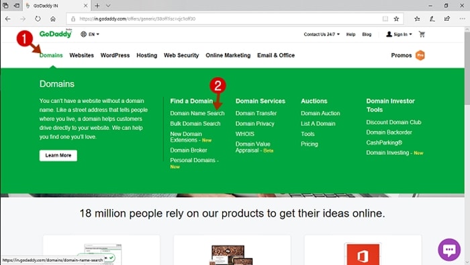The width and height of the screenshot is (470, 265).
Task: Open the Domains menu
Action: [x=51, y=55]
